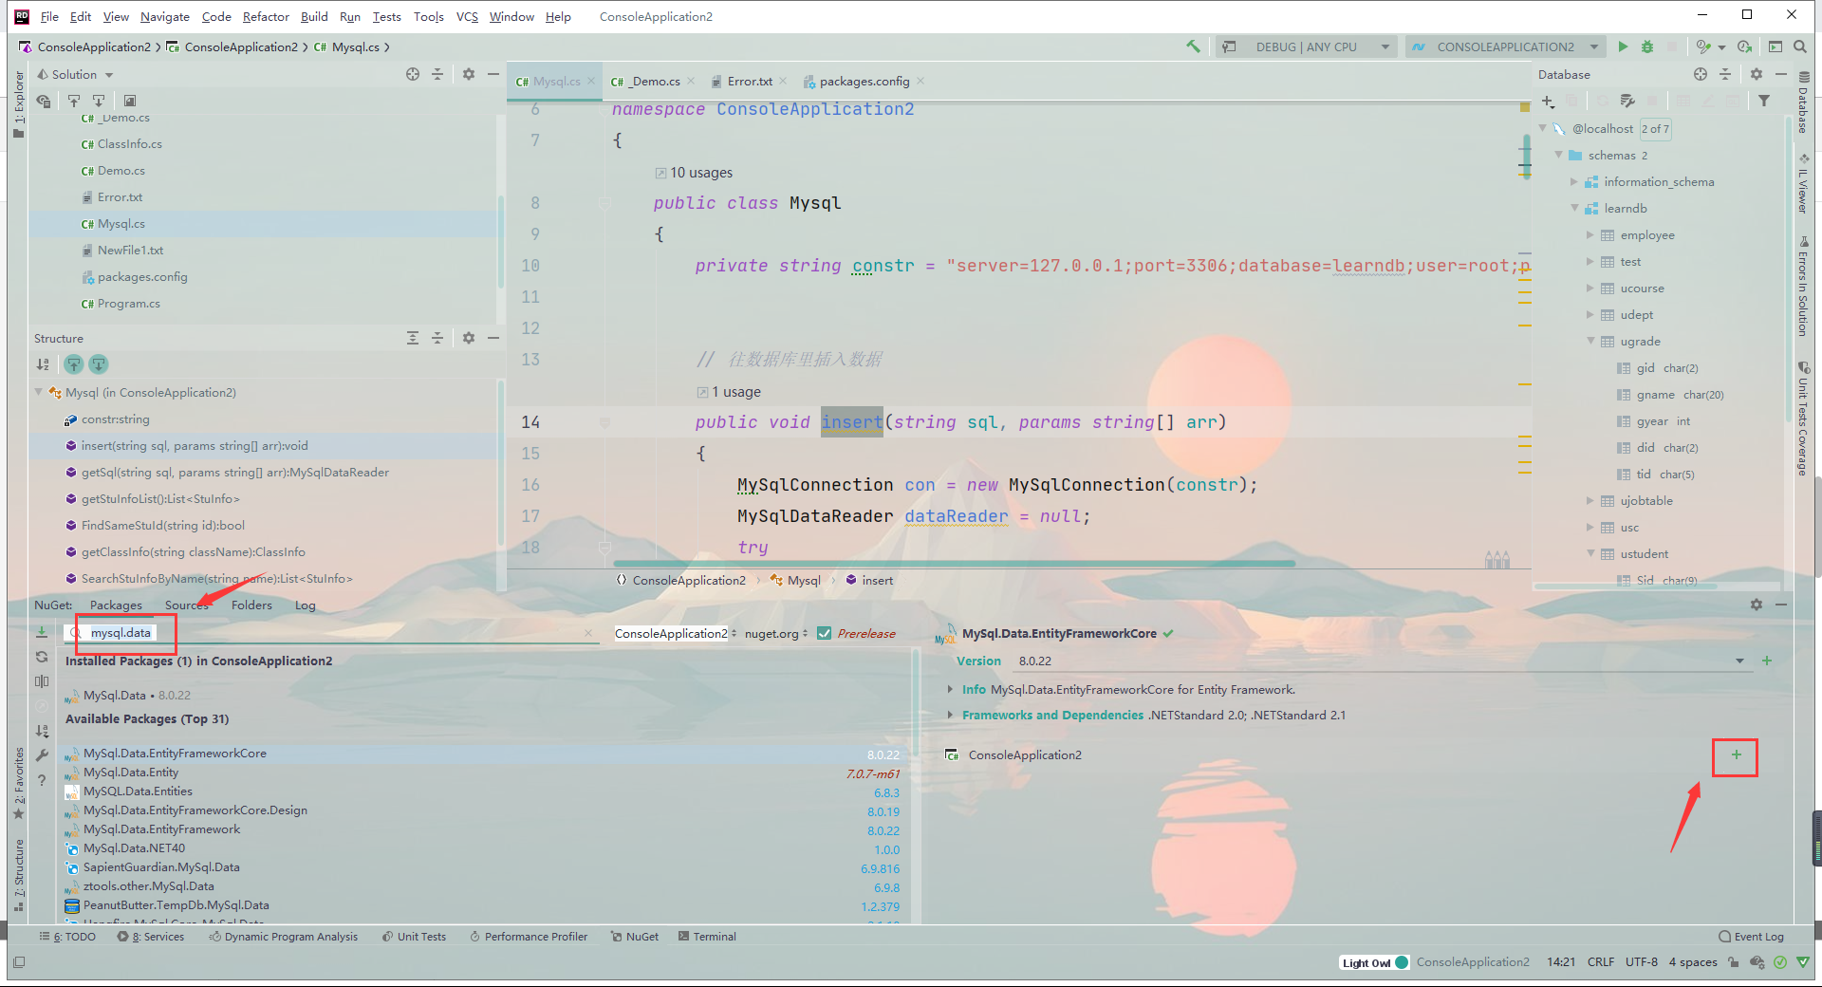This screenshot has height=987, width=1822.
Task: Collapse the ugrade table node
Action: (1592, 341)
